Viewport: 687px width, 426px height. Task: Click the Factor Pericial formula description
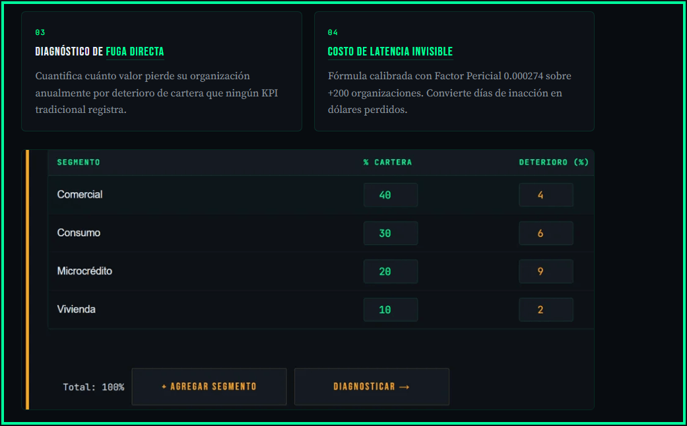[x=449, y=92]
